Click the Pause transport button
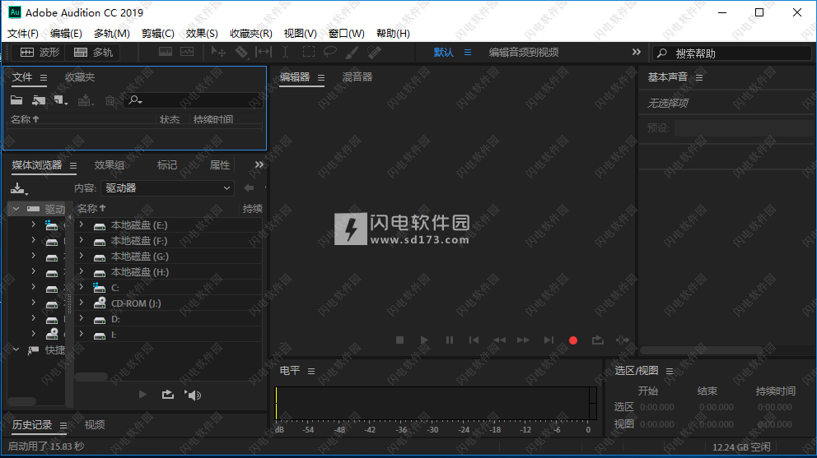Viewport: 817px width, 458px height. pos(449,340)
